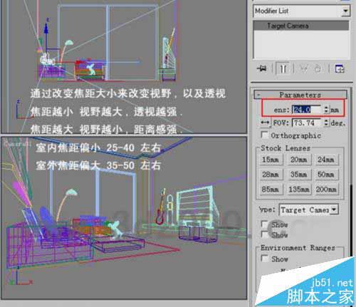Choose the 24mm stock lens
Viewport: 356px width, 307px height.
[326, 160]
